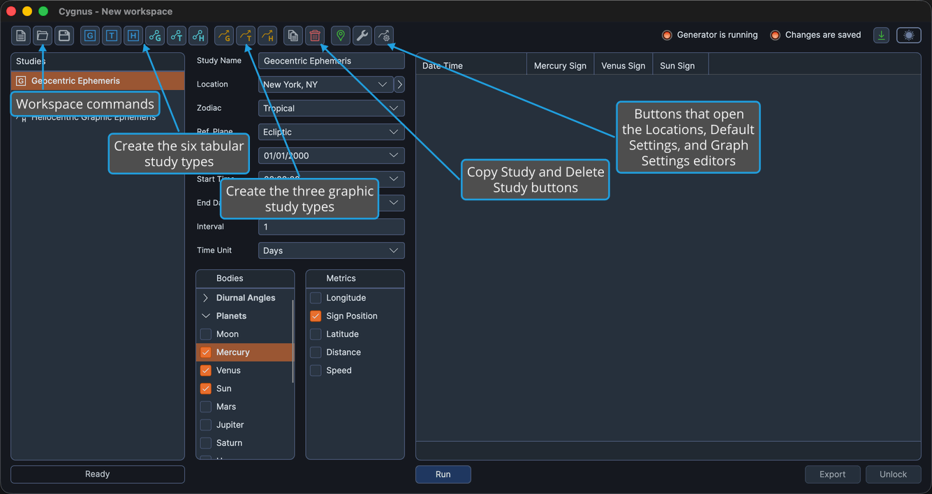The image size is (932, 494).
Task: Collapse the Planets group
Action: pyautogui.click(x=206, y=316)
